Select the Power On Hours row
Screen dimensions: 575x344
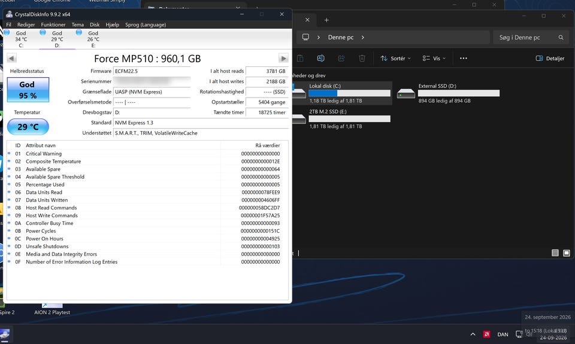pos(147,239)
